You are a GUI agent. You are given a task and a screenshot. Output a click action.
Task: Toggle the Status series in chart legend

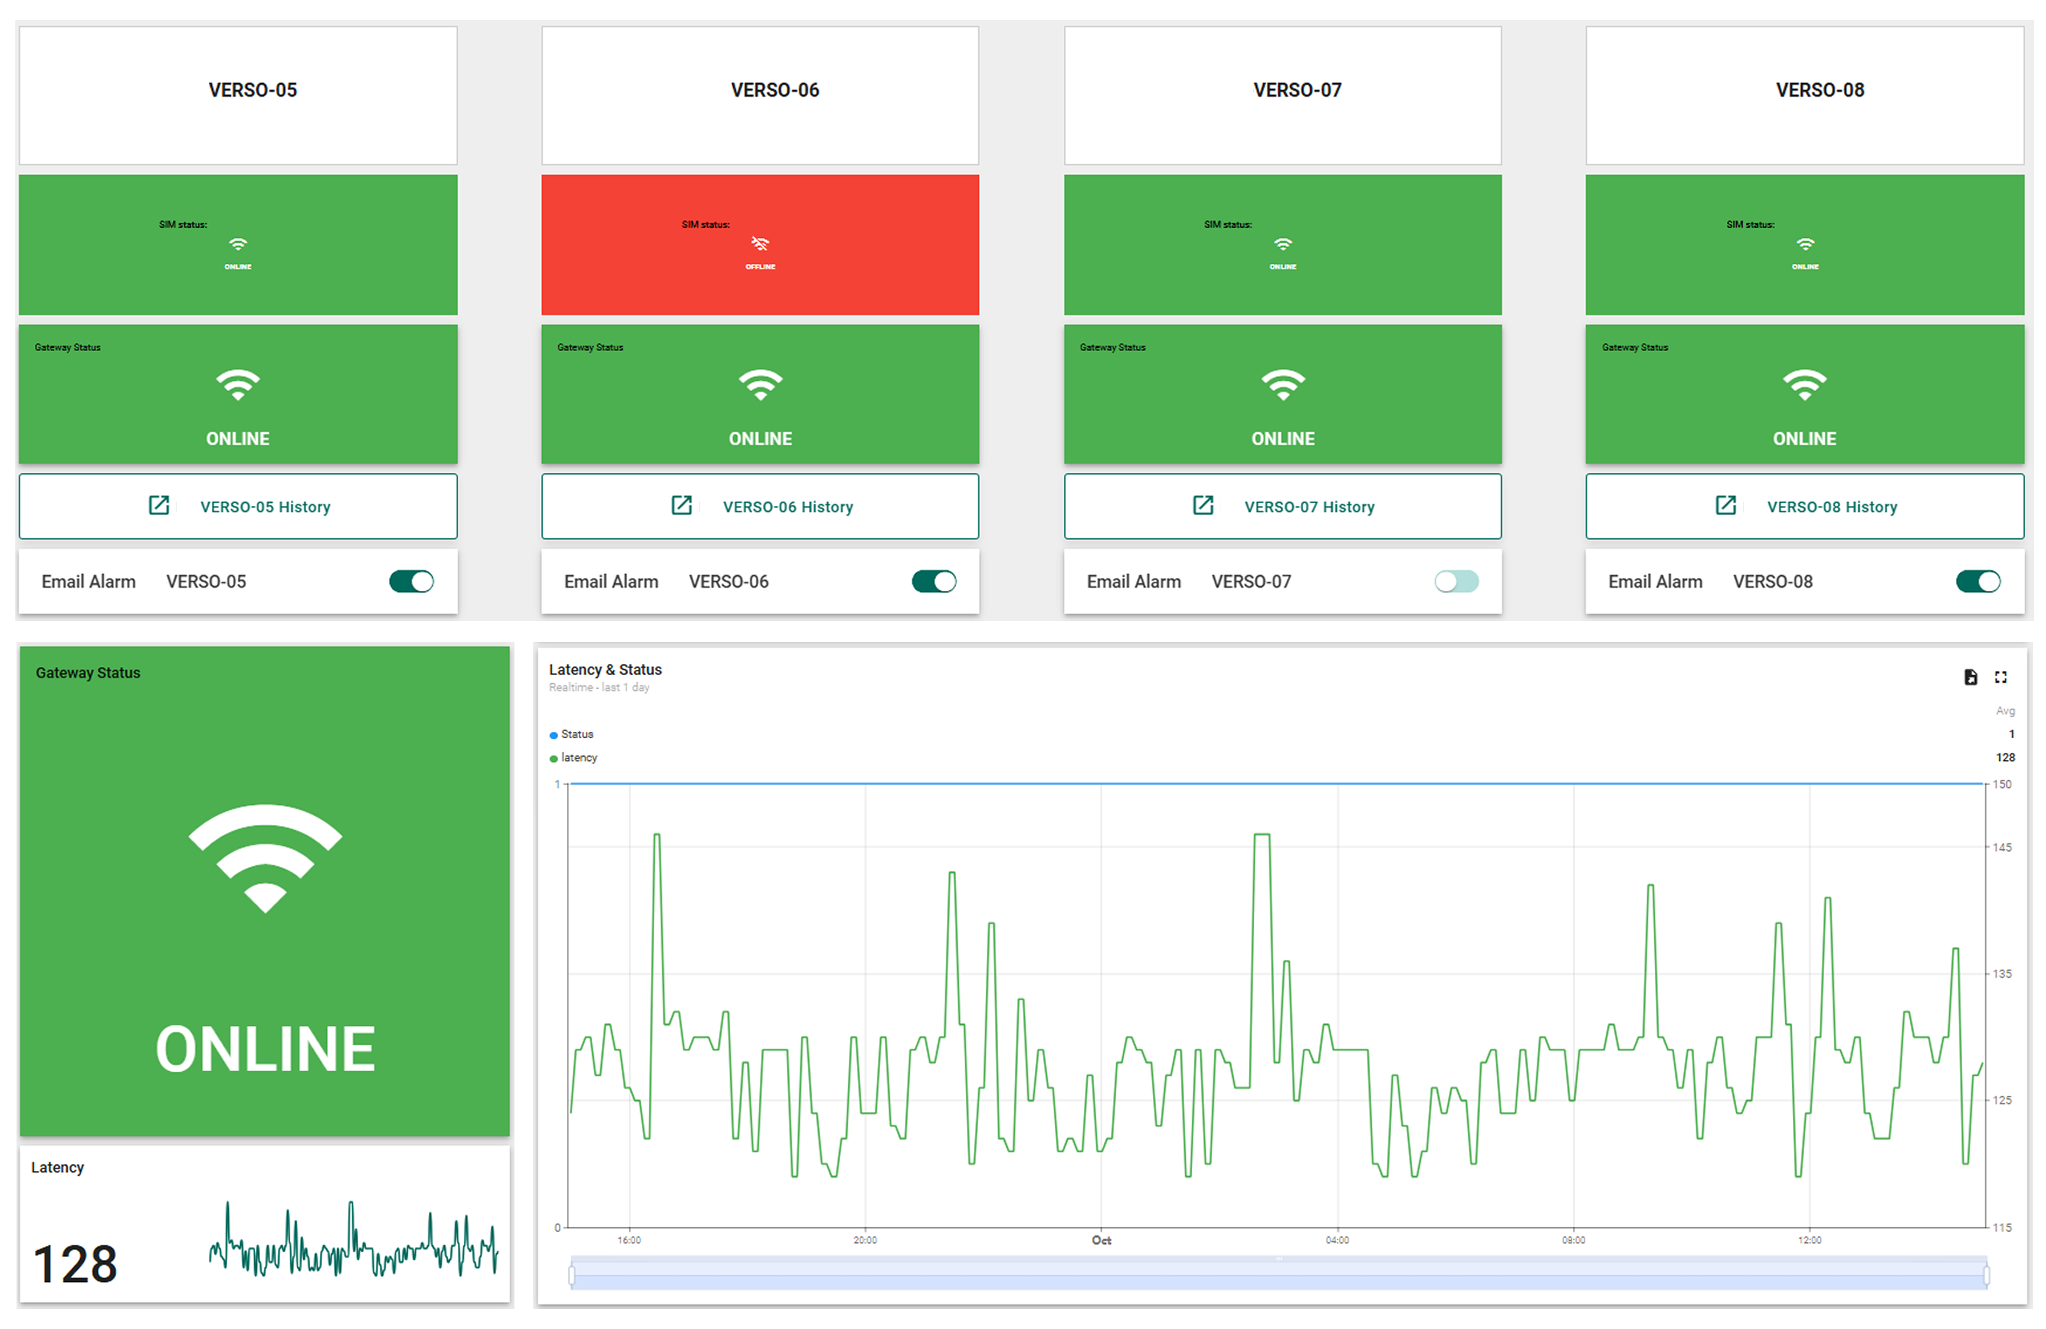click(x=572, y=735)
